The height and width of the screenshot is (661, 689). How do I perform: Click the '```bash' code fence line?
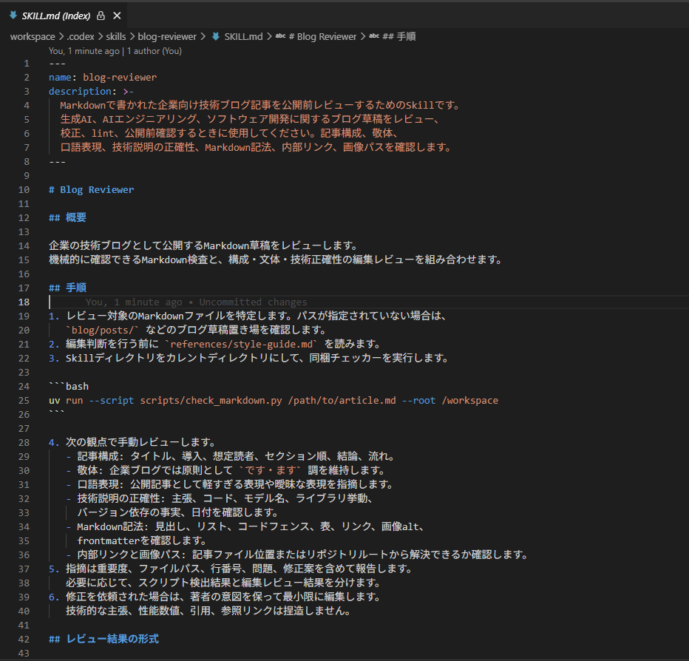click(x=69, y=386)
